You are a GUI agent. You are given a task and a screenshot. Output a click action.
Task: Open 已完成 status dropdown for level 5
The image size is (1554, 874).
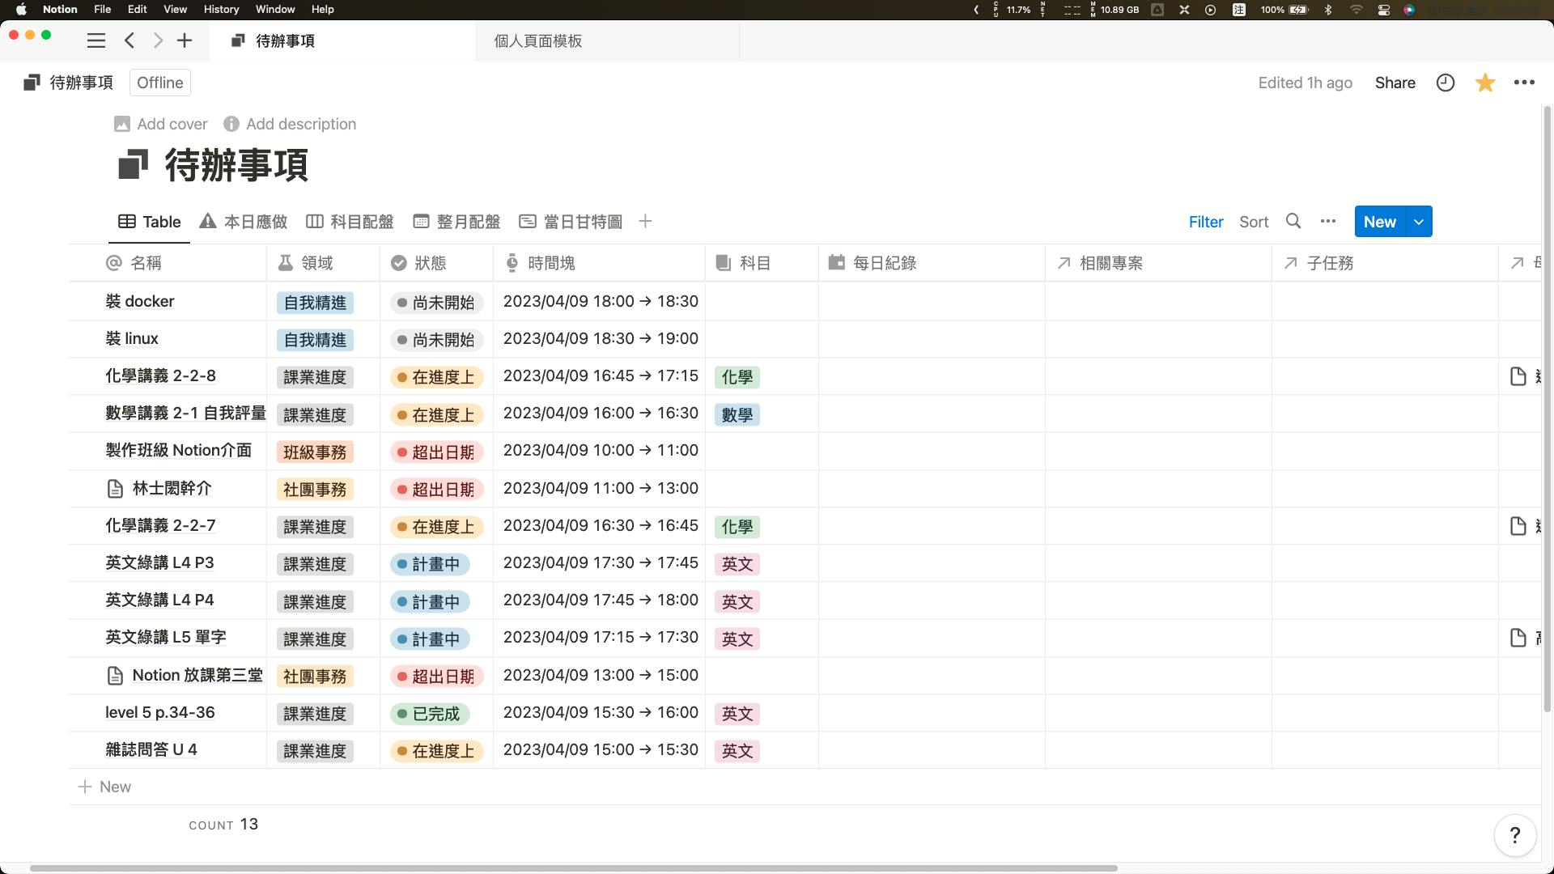click(x=430, y=714)
